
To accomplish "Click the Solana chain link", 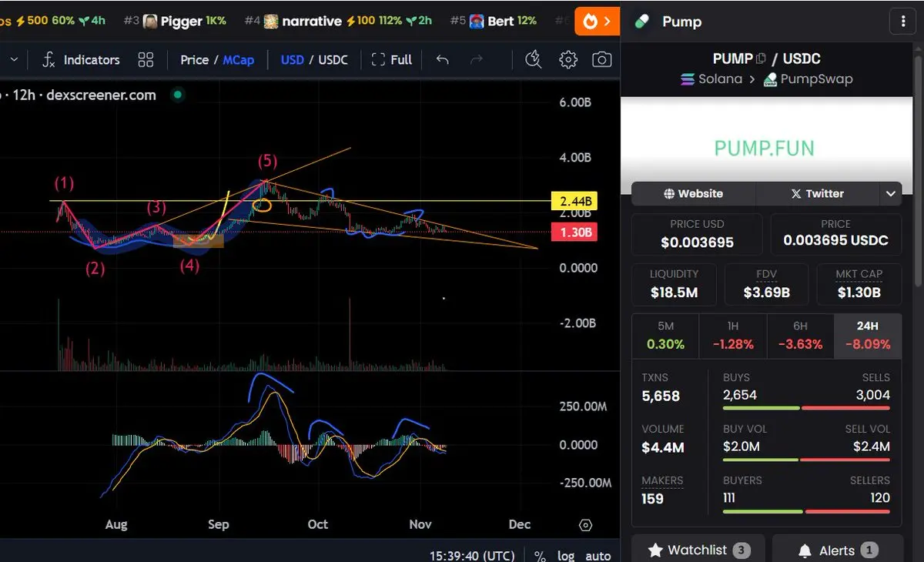I will 712,79.
